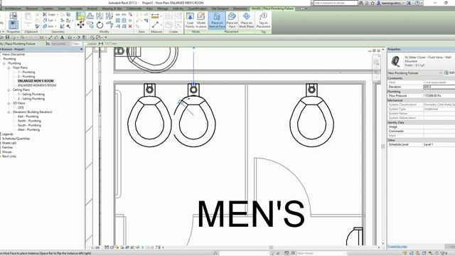Click the Save icon in quick access toolbar

(7, 38)
